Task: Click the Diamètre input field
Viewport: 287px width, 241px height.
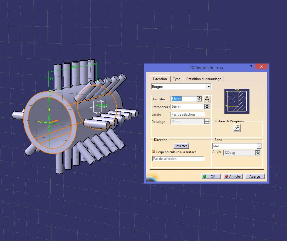Action: tap(184, 99)
